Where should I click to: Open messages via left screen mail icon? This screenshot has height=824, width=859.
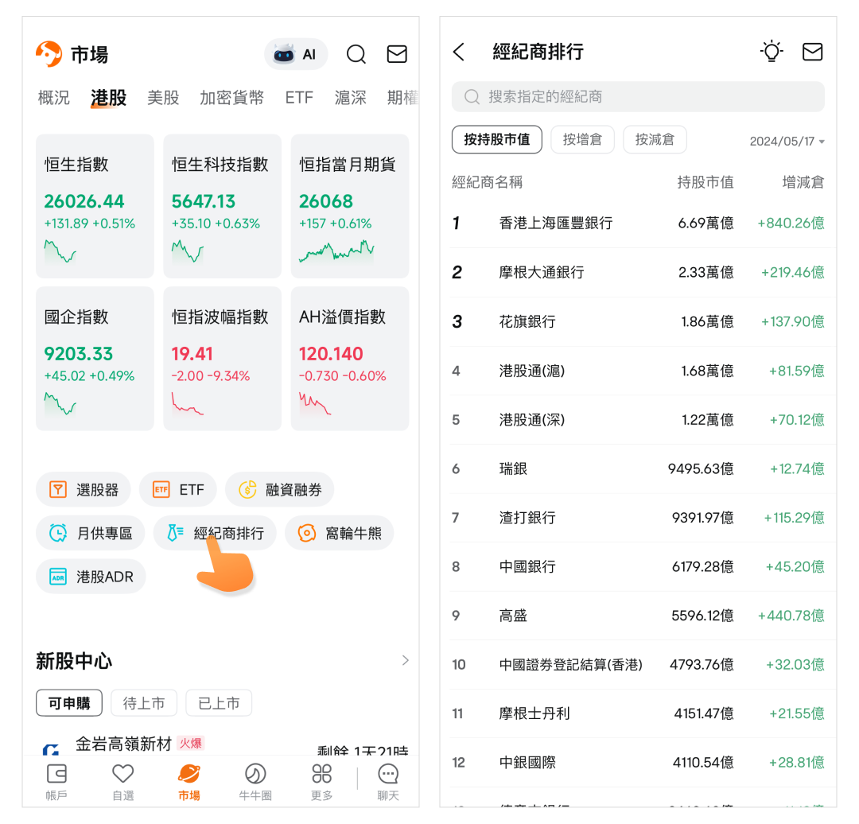[x=397, y=54]
